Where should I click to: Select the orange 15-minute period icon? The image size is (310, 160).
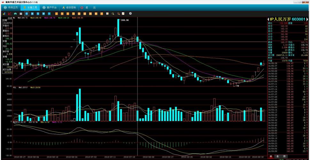(x=74, y=14)
